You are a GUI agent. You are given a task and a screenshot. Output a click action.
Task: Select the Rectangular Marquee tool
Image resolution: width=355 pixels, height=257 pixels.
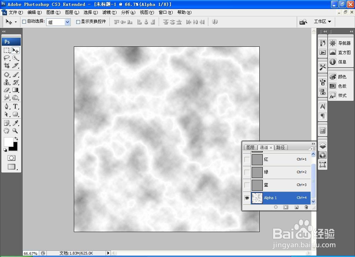[x=7, y=50]
